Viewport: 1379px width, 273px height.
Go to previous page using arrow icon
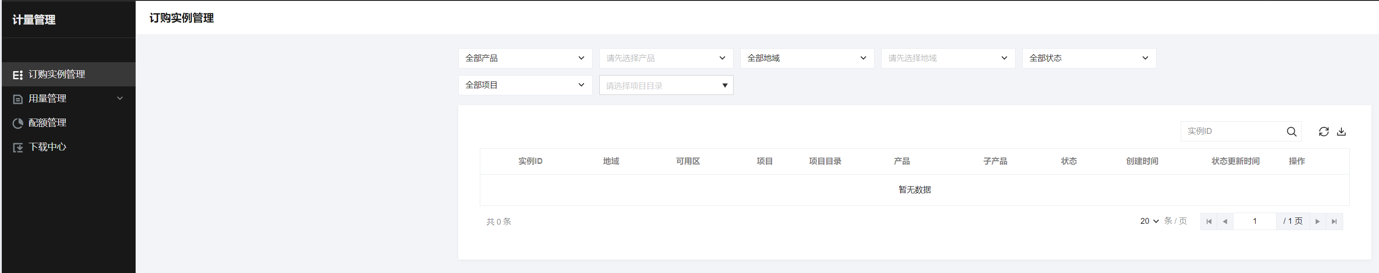point(1225,222)
